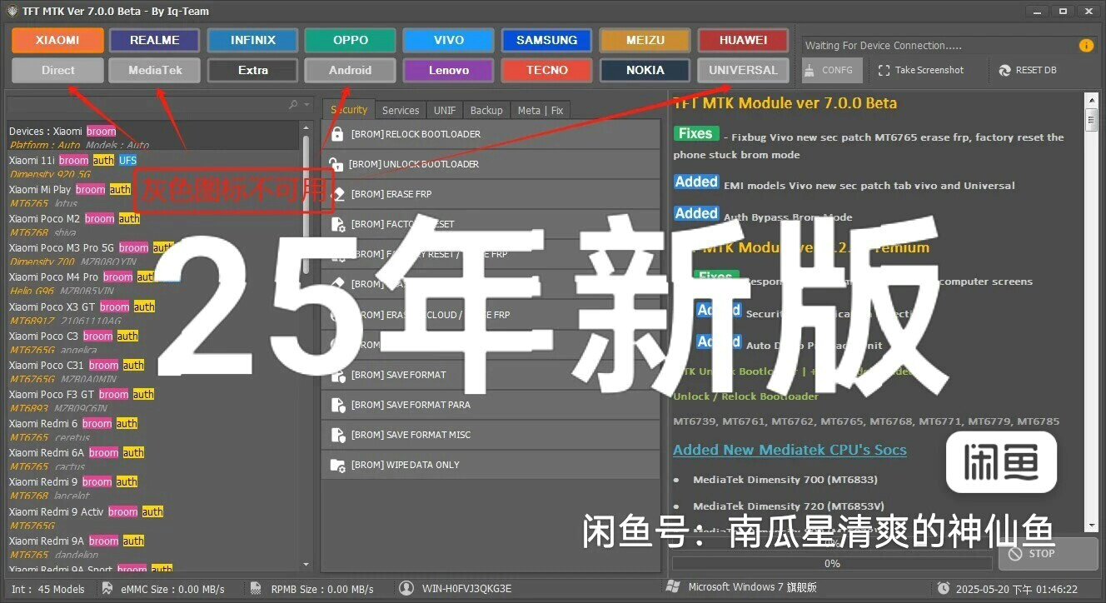Select the INFINIX brand button
This screenshot has height=603, width=1106.
pos(253,40)
